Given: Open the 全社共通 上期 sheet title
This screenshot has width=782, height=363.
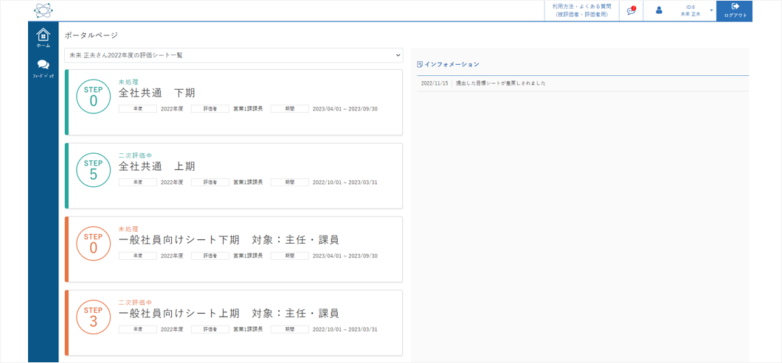Looking at the screenshot, I should pyautogui.click(x=157, y=166).
